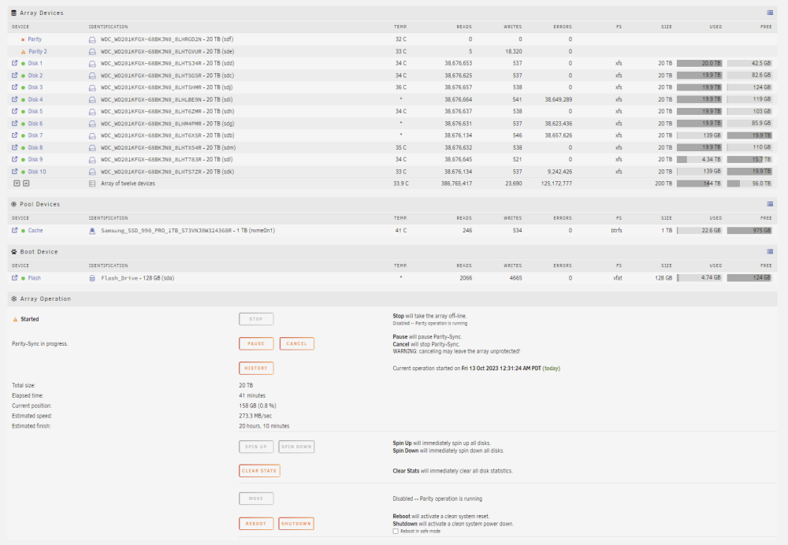Open Disk 1 external view icon
788x545 pixels.
14,63
